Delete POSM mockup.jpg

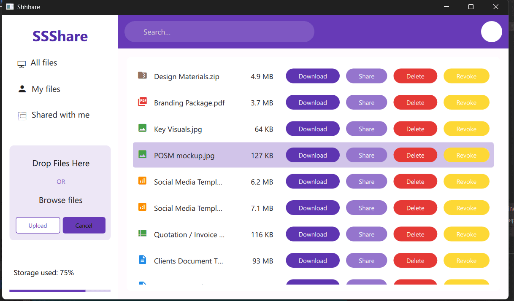[415, 155]
